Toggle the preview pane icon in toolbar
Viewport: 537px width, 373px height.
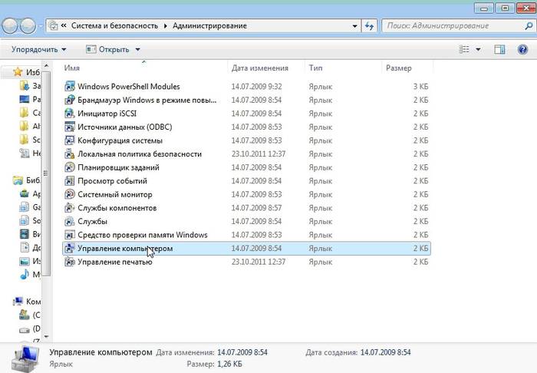coord(499,50)
